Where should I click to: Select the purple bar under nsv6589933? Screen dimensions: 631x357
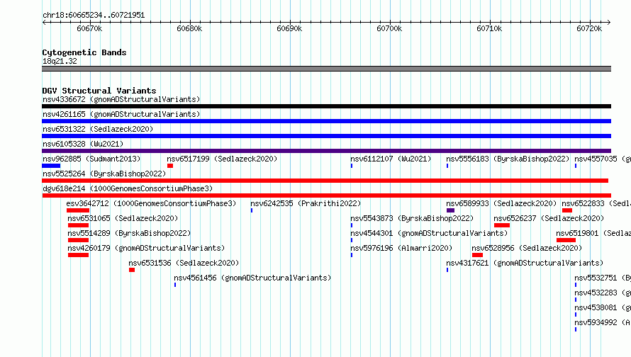pos(451,210)
